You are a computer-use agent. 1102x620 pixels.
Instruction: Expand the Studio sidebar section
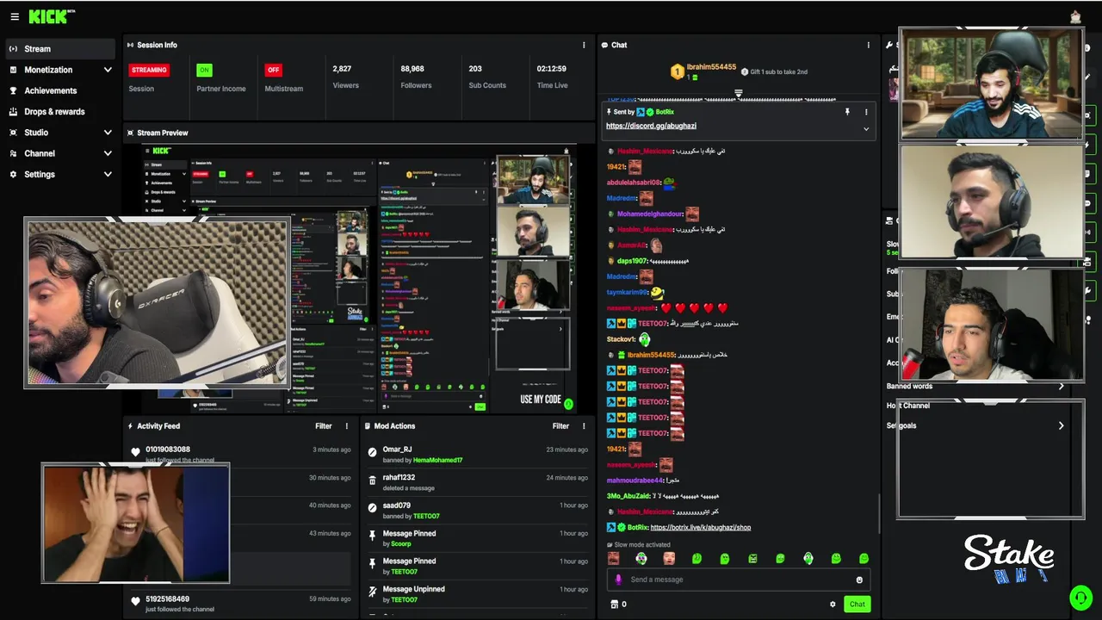[x=107, y=133]
